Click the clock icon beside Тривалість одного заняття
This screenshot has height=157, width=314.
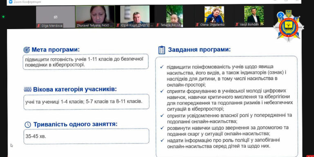click(x=28, y=125)
